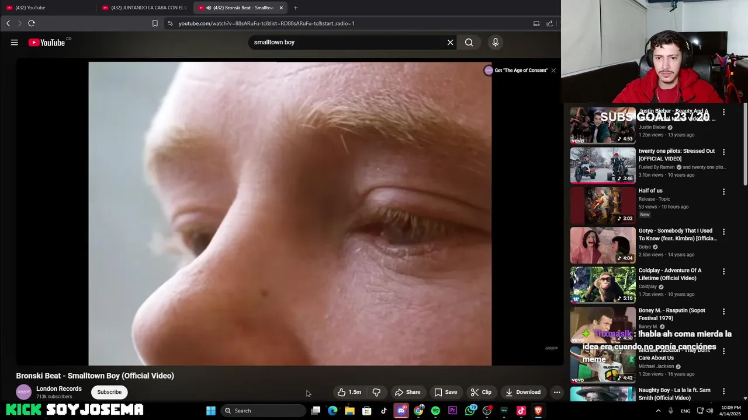Open Coldplay Adventure Of A Lifetime thumbnail
The image size is (748, 420).
[x=602, y=285]
